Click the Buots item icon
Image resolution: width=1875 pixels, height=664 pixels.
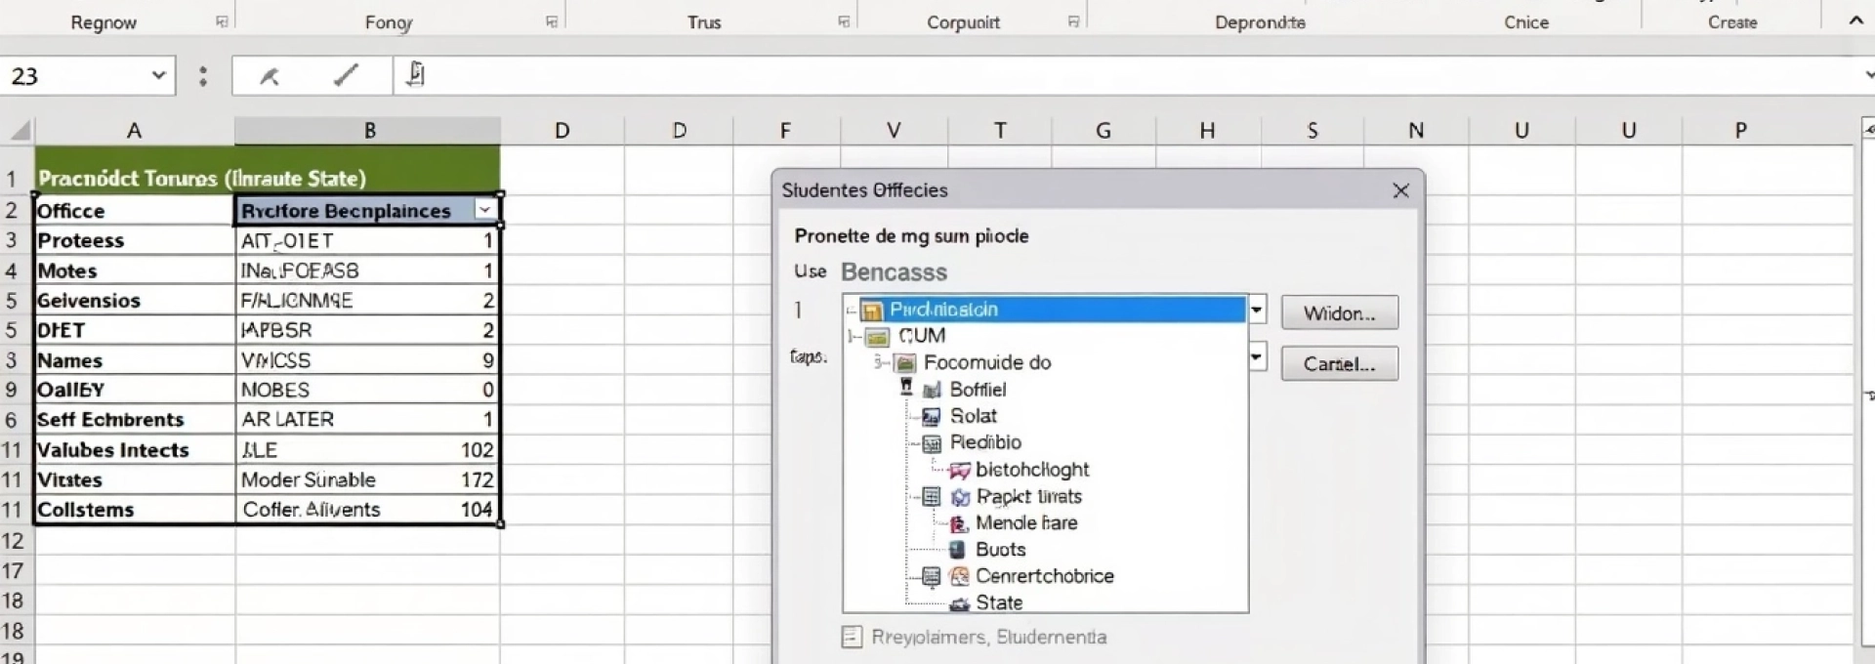point(957,550)
